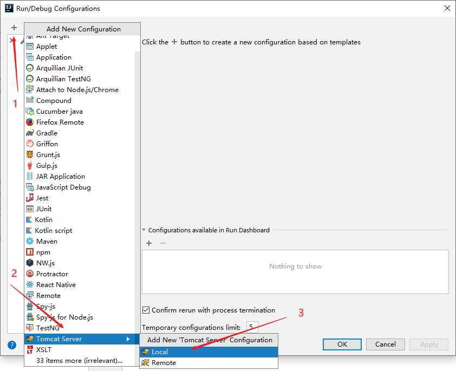
Task: Choose Local Tomcat Server configuration
Action: 209,352
